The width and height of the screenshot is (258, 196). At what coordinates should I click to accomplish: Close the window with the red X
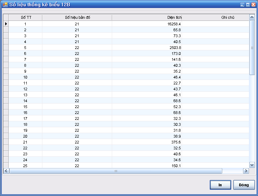point(253,5)
